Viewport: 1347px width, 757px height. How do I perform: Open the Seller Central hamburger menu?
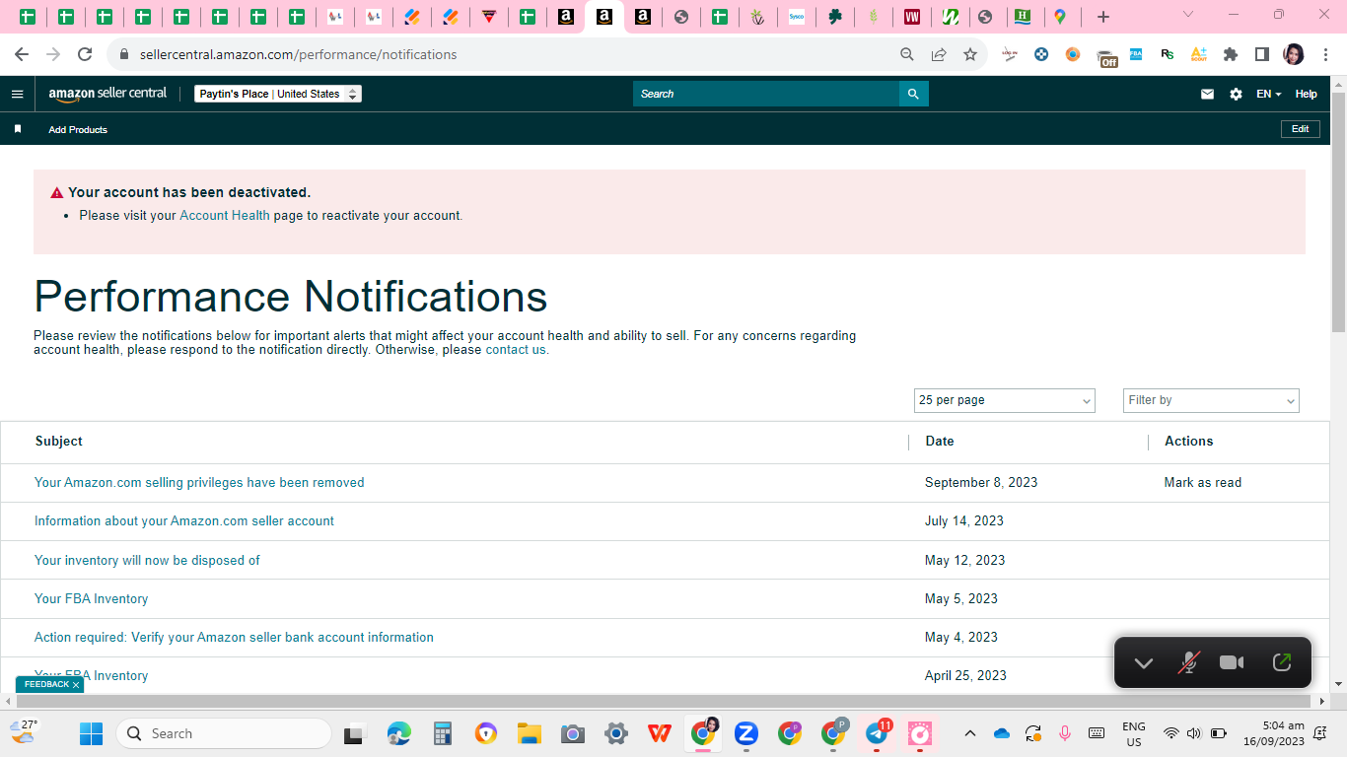(17, 94)
